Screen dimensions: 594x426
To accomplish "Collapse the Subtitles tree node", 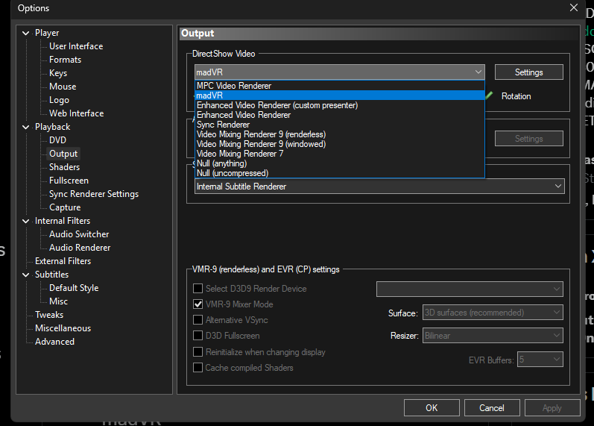I will (x=26, y=275).
